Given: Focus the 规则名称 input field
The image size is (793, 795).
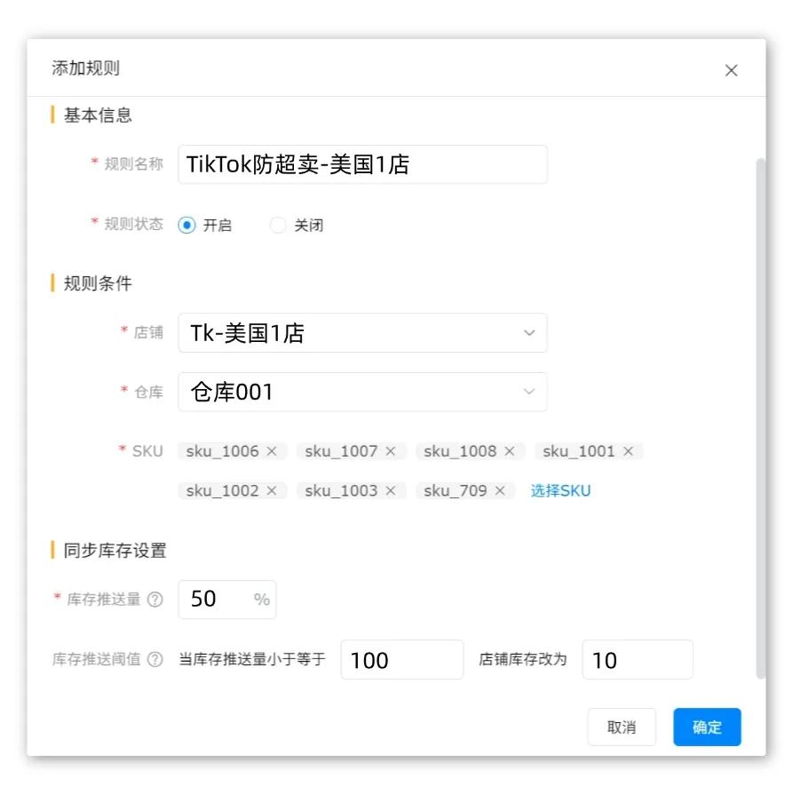Looking at the screenshot, I should click(x=362, y=164).
